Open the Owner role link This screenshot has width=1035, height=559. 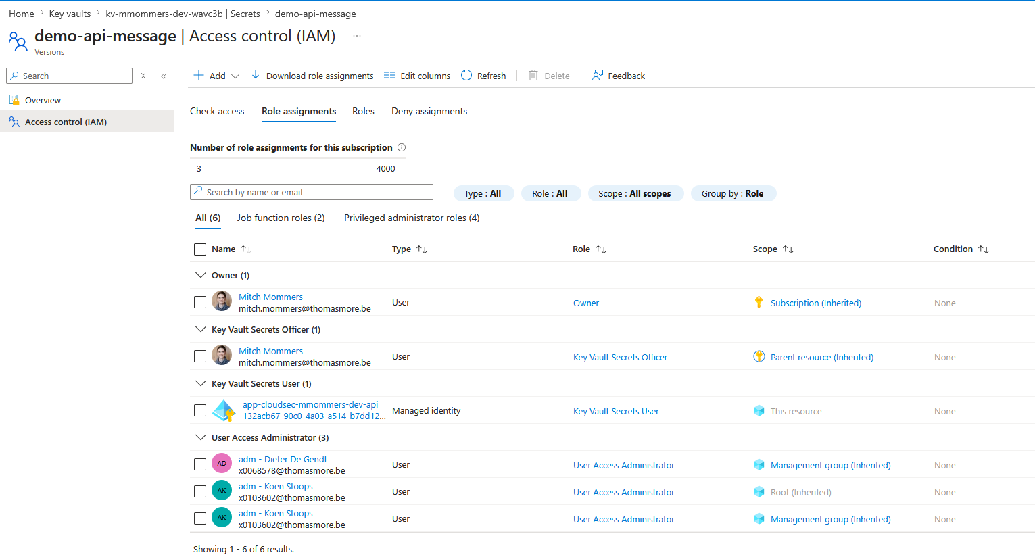coord(586,303)
